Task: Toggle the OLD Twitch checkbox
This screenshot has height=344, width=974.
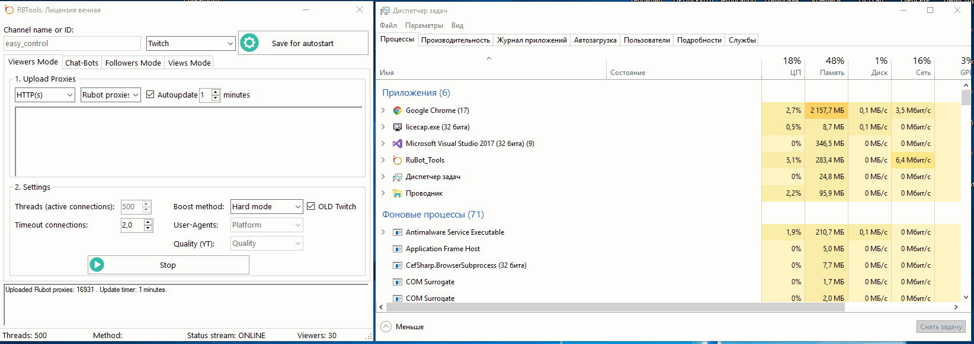Action: (x=311, y=206)
